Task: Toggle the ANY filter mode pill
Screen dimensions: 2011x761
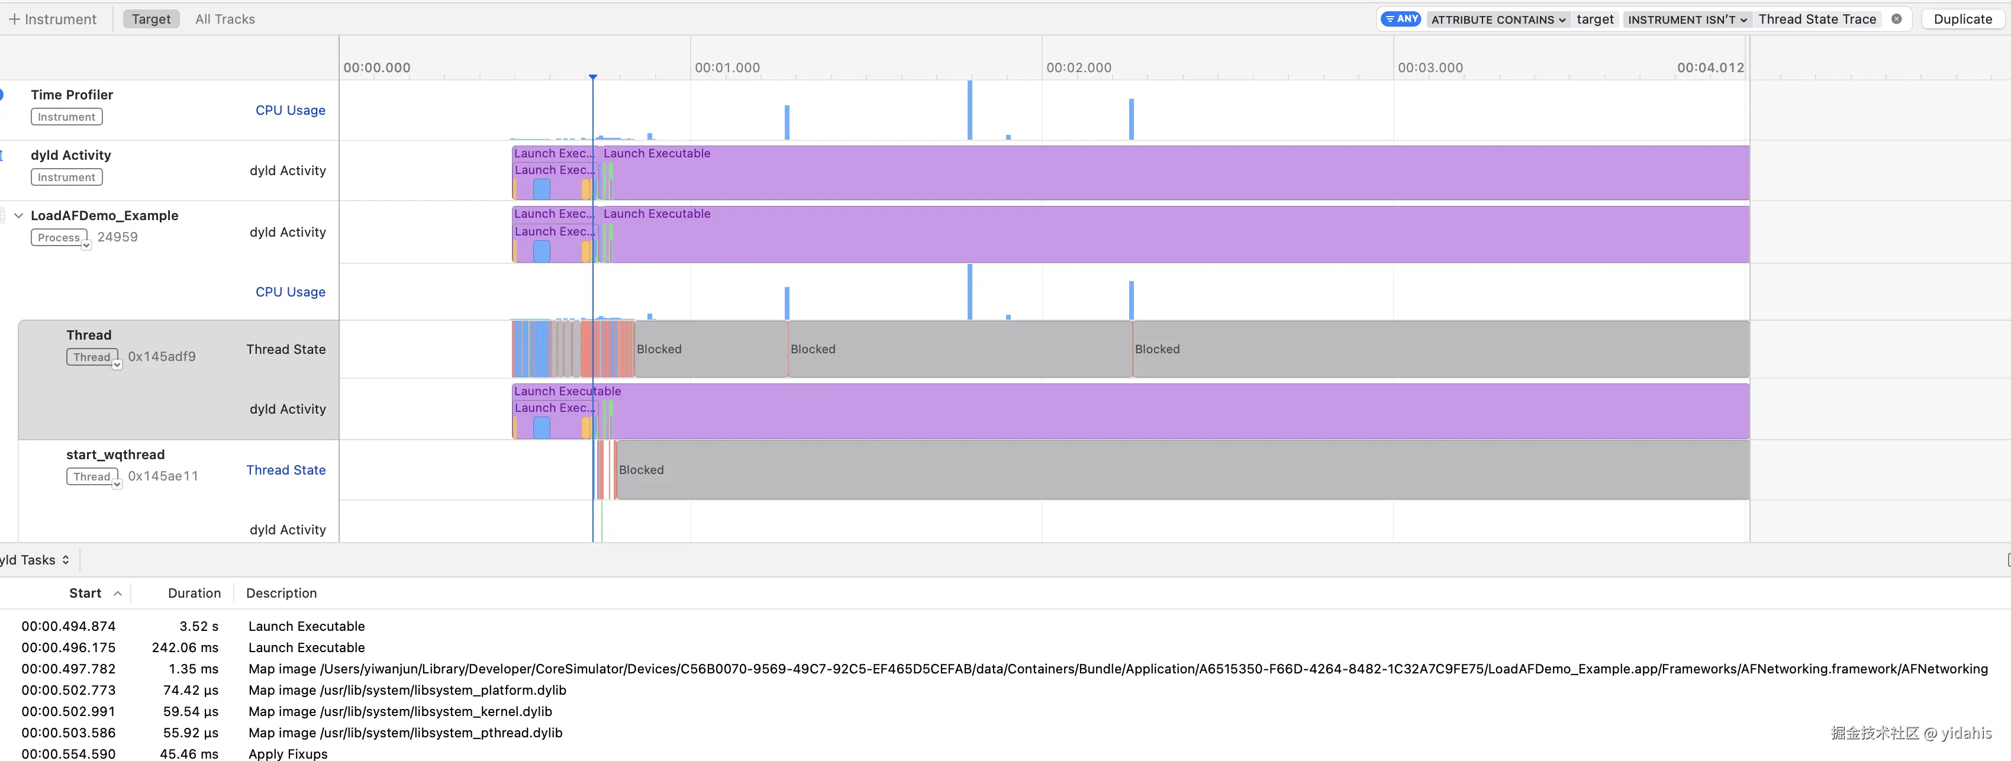Action: (1402, 19)
